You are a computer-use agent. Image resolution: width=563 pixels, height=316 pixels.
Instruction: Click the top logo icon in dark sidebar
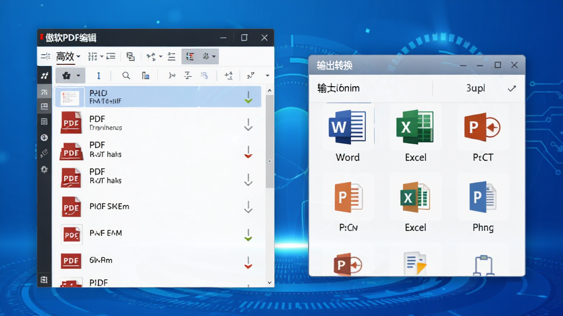45,76
